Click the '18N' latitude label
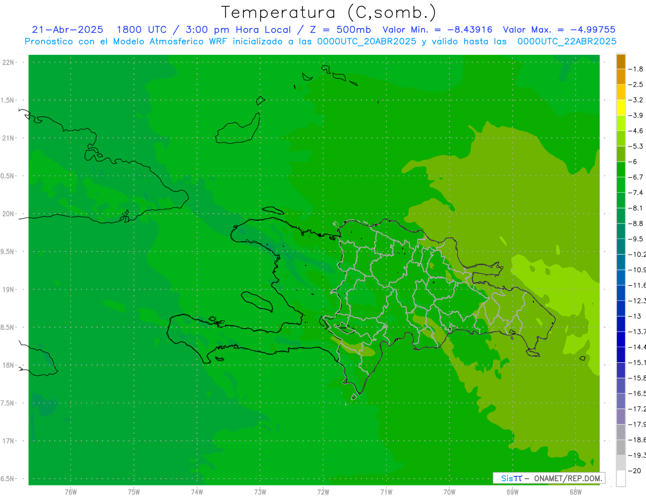646x499 pixels. click(x=8, y=366)
